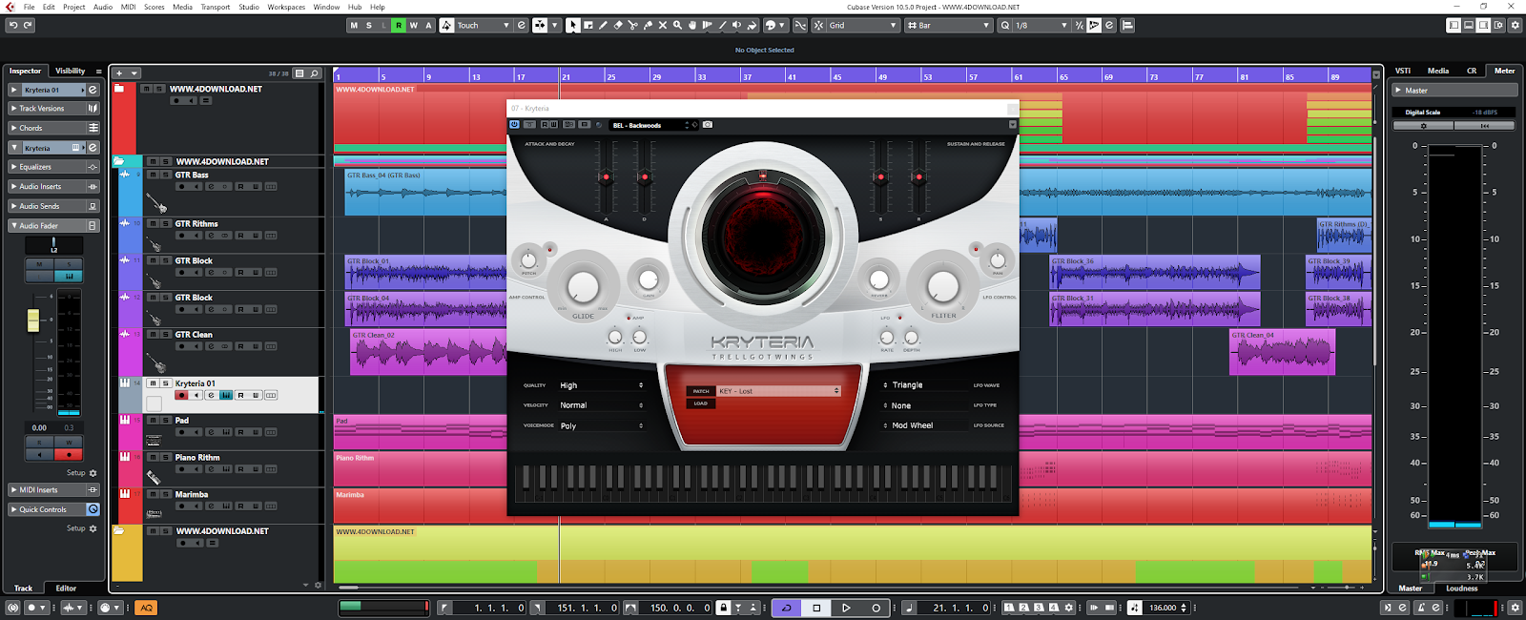Select the Zoom magnifier tool
The height and width of the screenshot is (620, 1526).
click(678, 26)
